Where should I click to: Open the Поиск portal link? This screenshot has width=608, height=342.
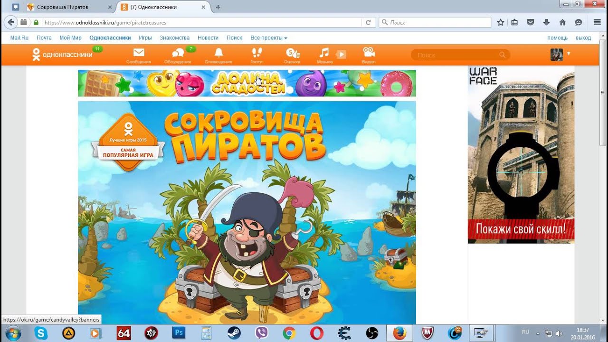pos(235,38)
